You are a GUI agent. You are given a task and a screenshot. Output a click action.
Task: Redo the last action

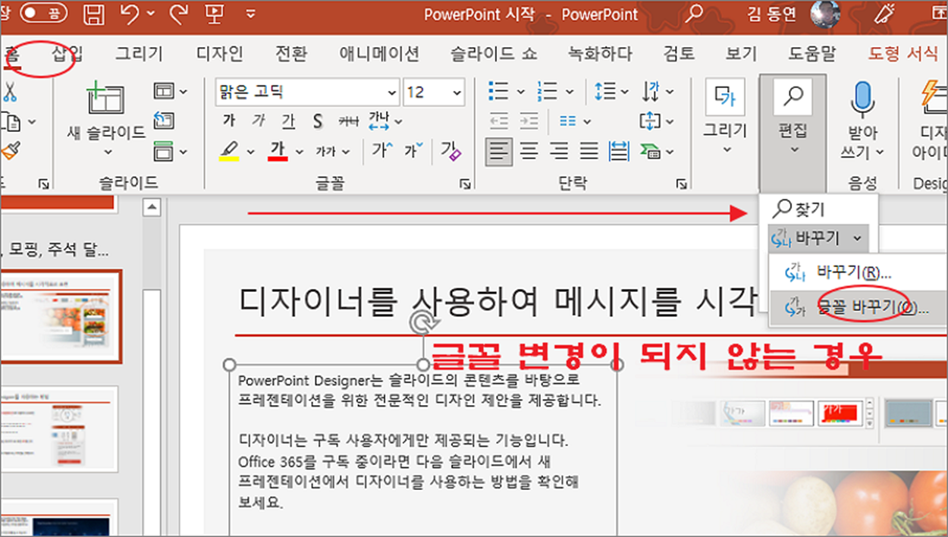coord(179,14)
